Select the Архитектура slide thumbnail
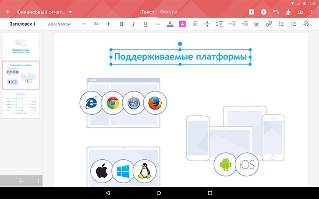Screen dimensions: 319x199 click(x=21, y=46)
